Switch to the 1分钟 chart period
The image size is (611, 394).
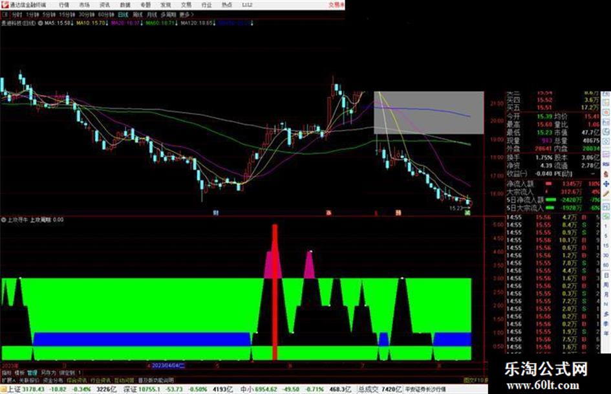coord(32,14)
